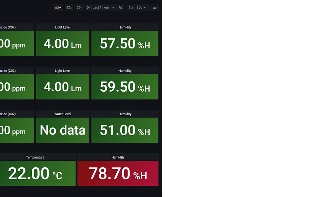Select the red 78.70 %H Humidity value
This screenshot has width=323, height=197.
(x=118, y=174)
